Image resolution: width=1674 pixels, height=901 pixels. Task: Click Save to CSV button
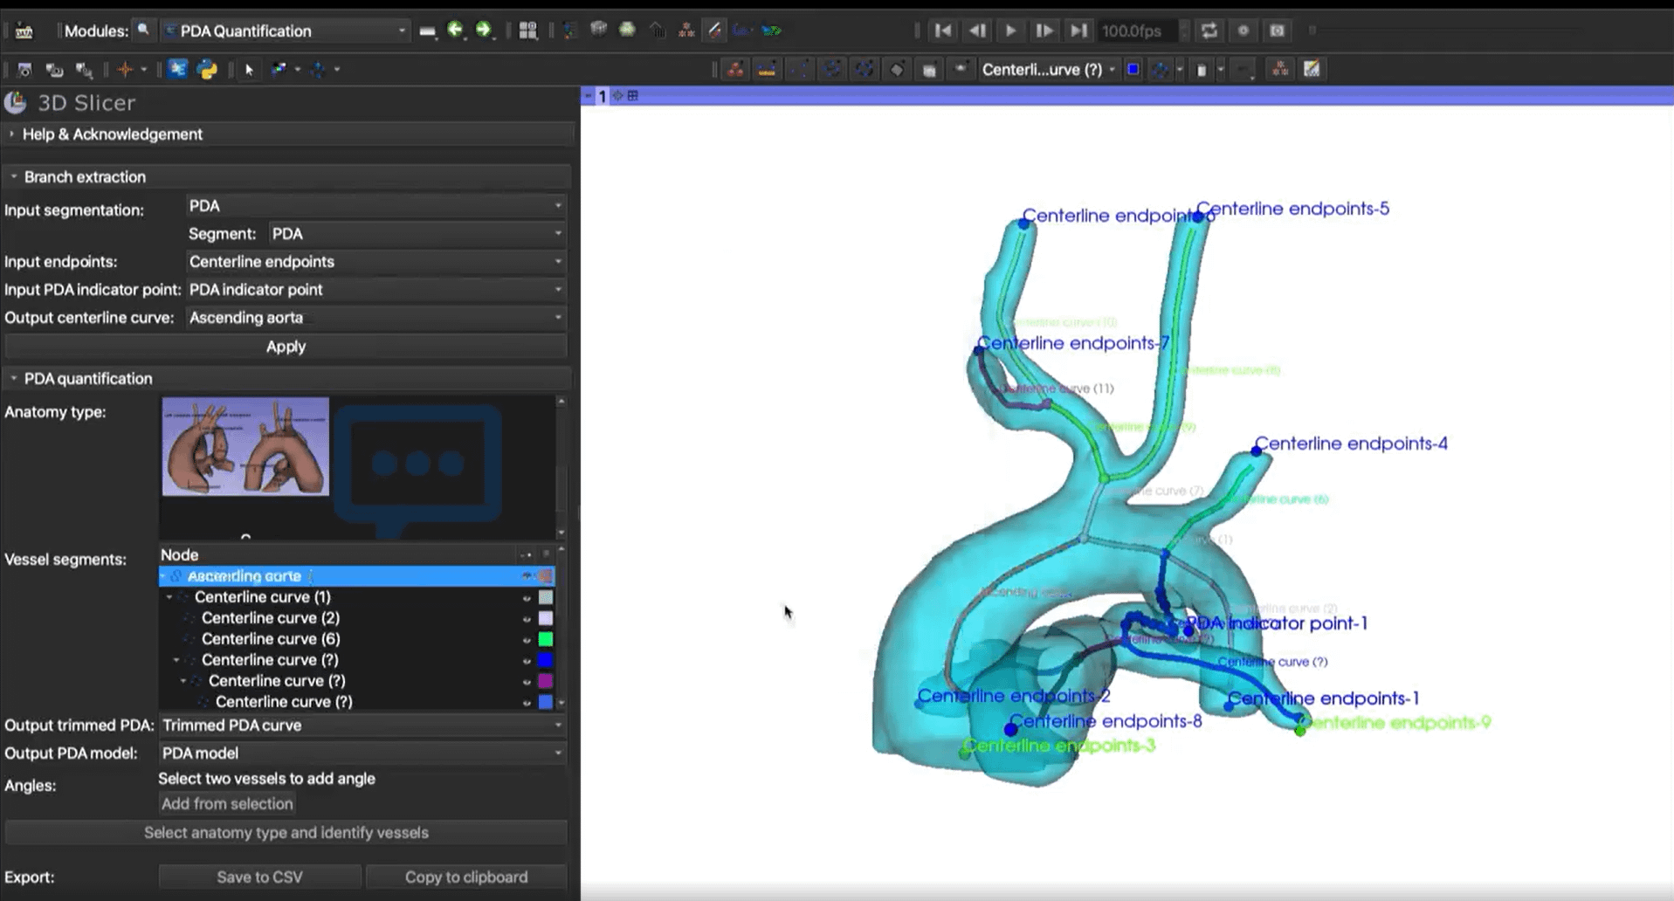coord(259,877)
